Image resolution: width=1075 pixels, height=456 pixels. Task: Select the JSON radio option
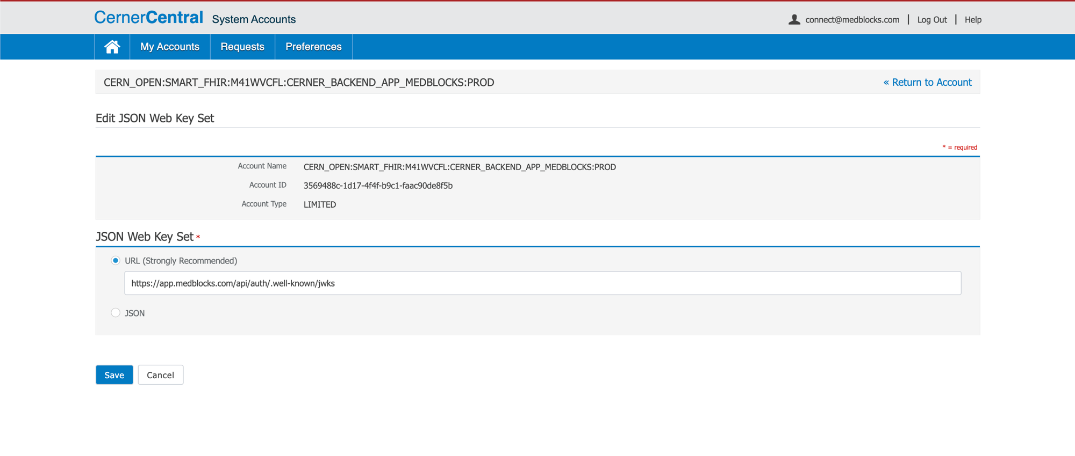coord(116,313)
